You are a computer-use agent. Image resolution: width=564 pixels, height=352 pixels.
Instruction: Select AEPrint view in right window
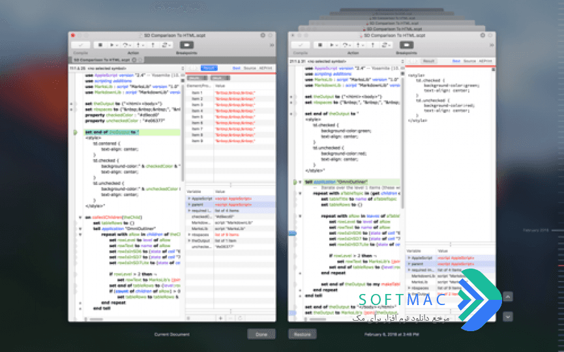click(485, 61)
